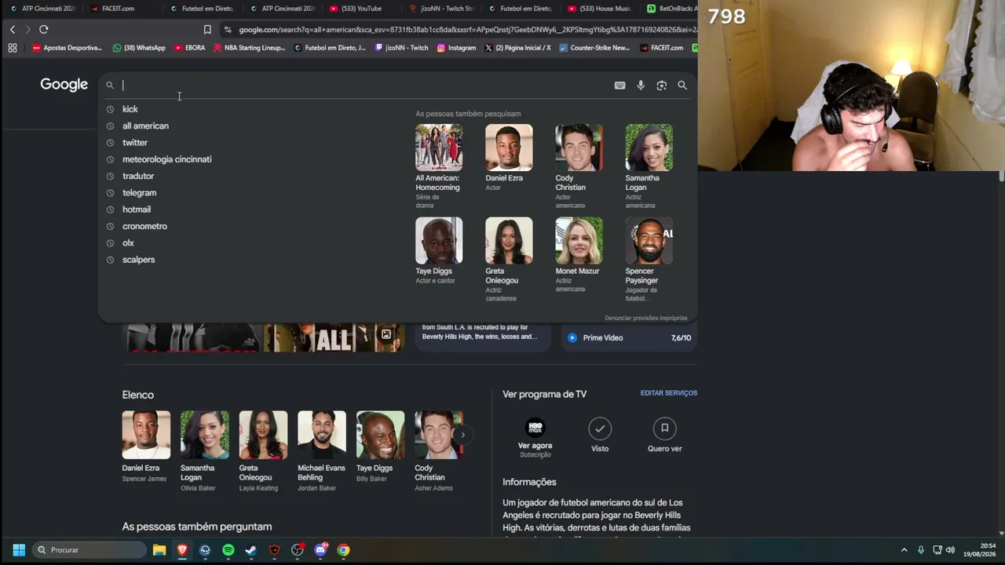Open the (38) WhatsApp bookmark

point(139,48)
